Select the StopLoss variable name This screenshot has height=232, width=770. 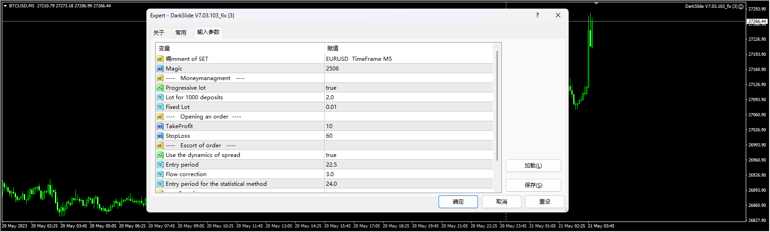[x=178, y=136]
